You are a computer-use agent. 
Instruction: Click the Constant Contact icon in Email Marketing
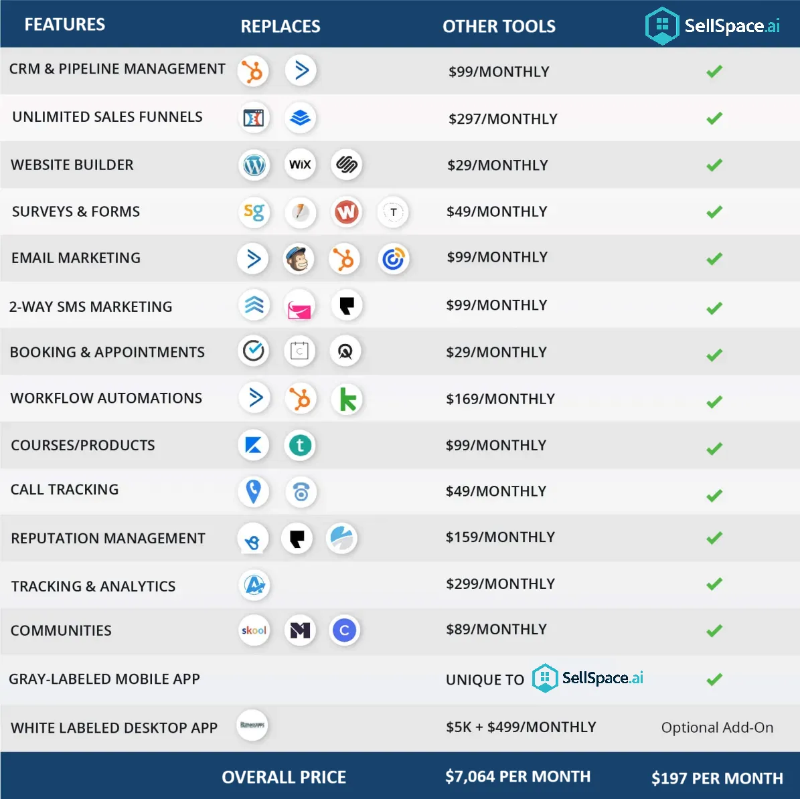pos(394,258)
